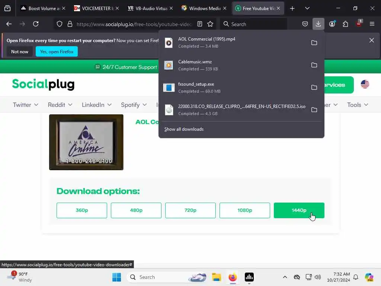The height and width of the screenshot is (286, 381).
Task: Click the America Online video thumbnail
Action: tap(86, 142)
